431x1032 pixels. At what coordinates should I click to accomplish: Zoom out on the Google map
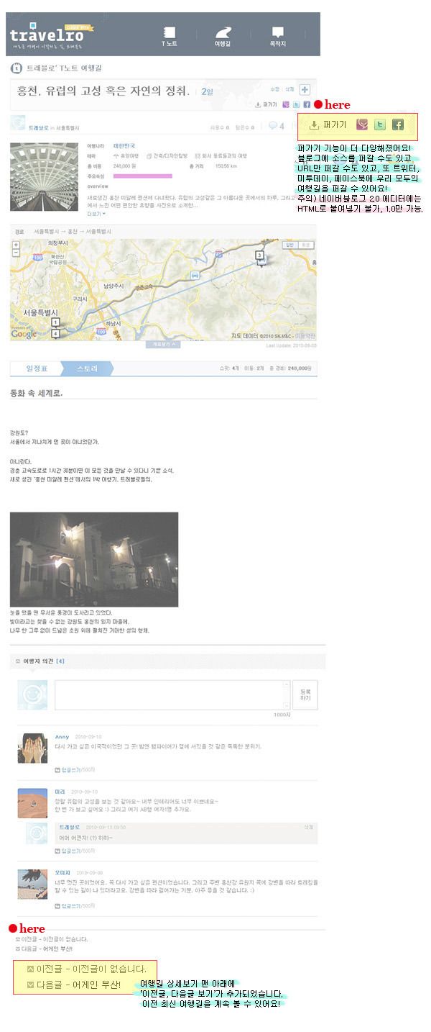16,253
